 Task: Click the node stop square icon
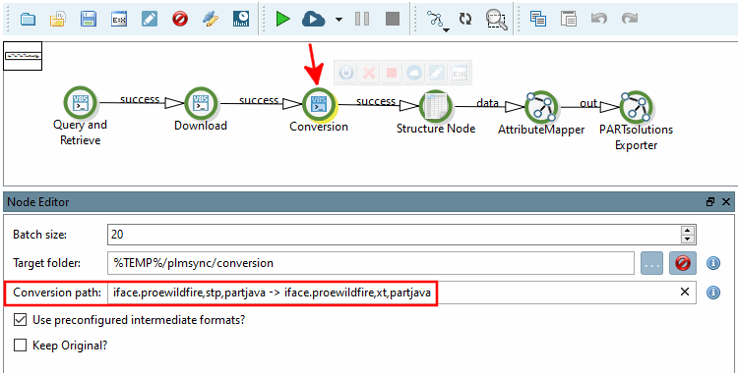tap(392, 73)
